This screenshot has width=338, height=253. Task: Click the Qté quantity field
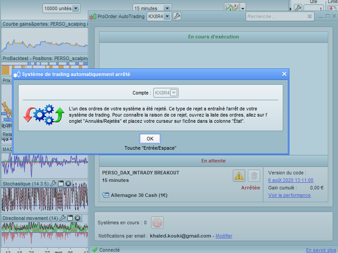(x=314, y=9)
